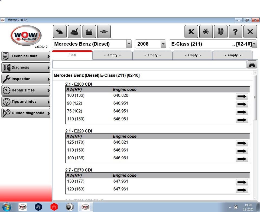Open the vehicle selection cars icon
Screen dimensions: 260x212
(x=60, y=32)
